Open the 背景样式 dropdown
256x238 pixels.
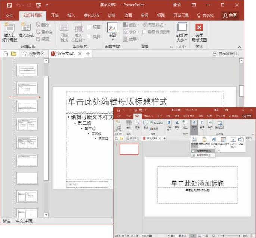[x=154, y=25]
